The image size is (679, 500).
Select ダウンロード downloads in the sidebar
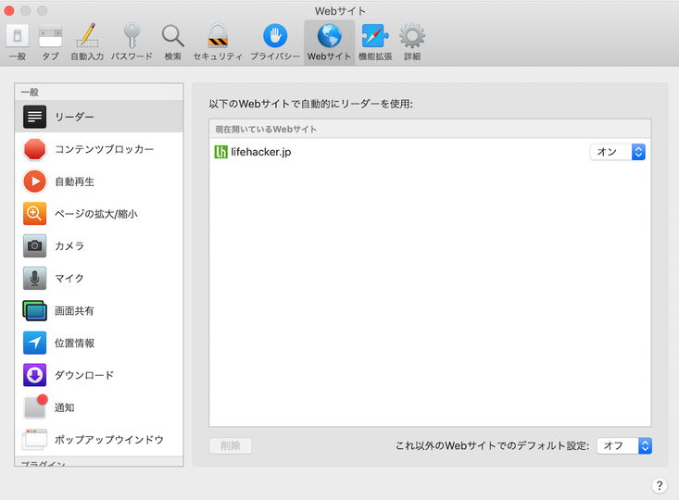(x=99, y=375)
